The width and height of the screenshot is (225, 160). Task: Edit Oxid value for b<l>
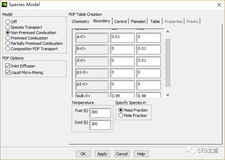click(149, 50)
